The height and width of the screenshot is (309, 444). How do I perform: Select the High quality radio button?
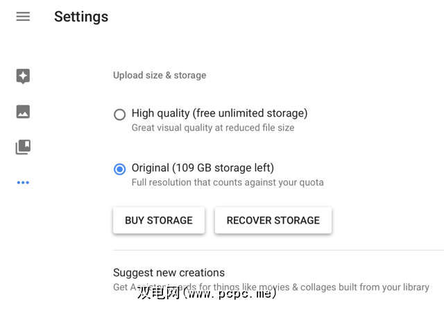[x=120, y=115]
